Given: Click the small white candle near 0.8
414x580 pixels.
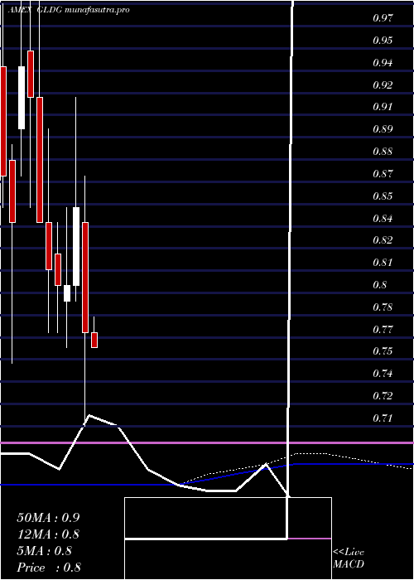Looking at the screenshot, I should (67, 293).
